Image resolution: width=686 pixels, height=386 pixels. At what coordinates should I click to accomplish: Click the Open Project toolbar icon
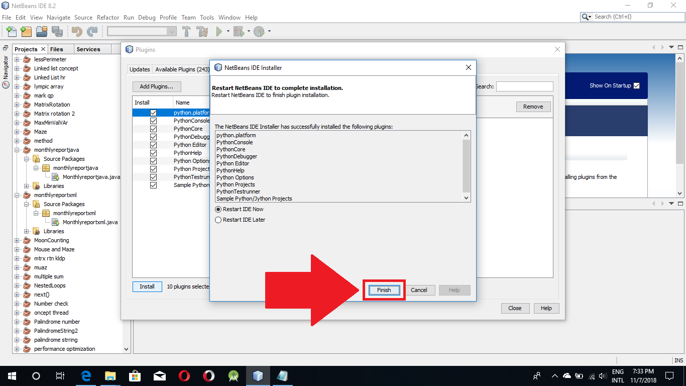coord(42,32)
